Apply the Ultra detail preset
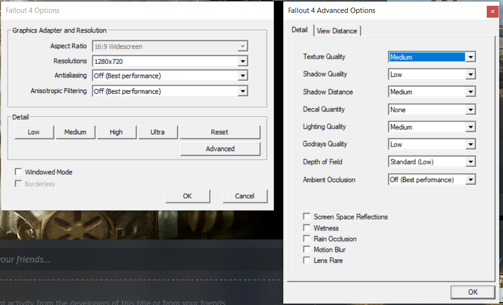 point(157,132)
